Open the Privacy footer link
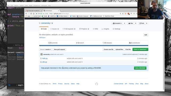This screenshot has width=171, height=96. pos(60,84)
